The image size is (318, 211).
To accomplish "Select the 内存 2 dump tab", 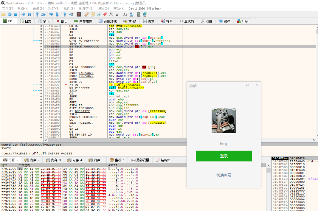I will 32,160.
